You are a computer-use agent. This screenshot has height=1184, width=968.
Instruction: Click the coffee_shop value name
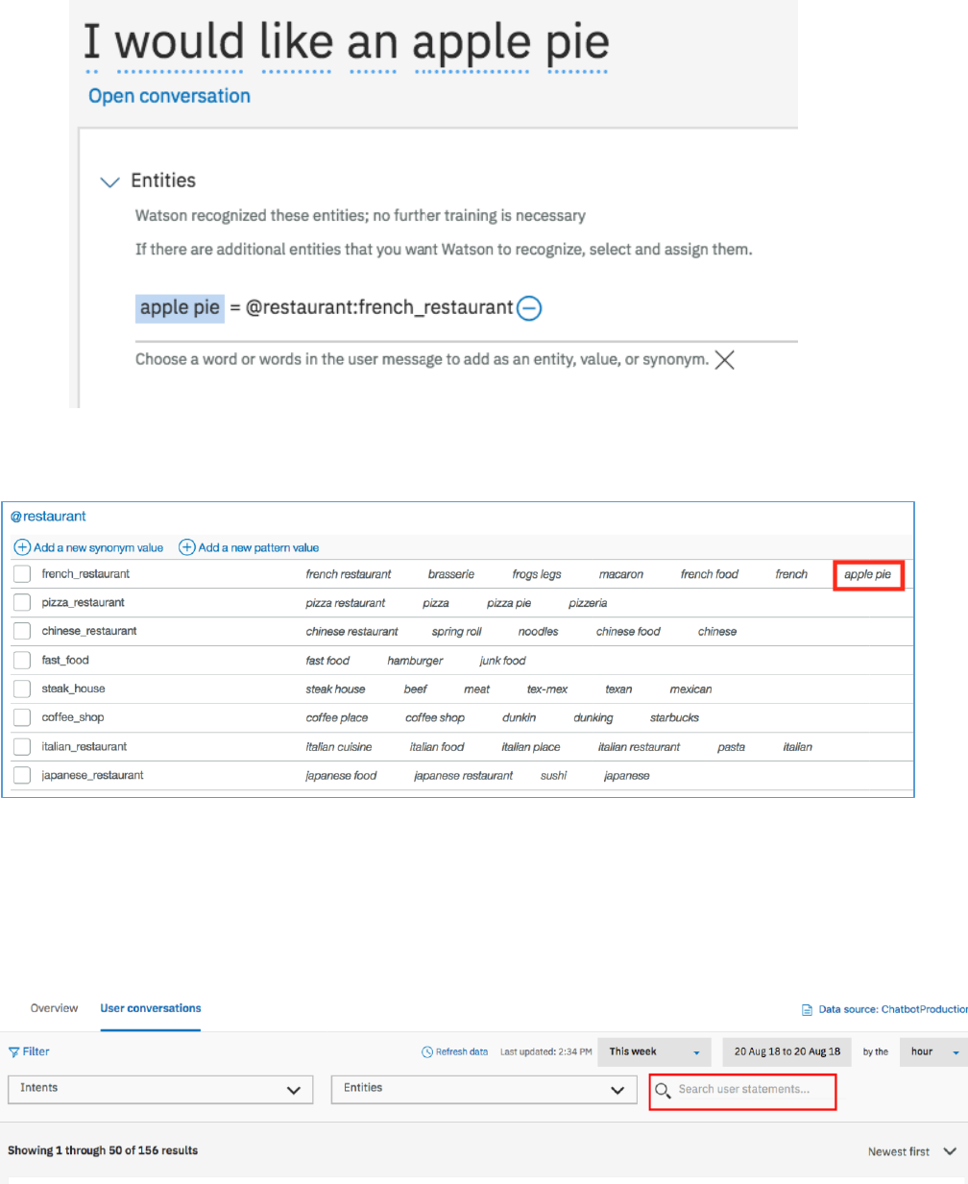pyautogui.click(x=73, y=718)
